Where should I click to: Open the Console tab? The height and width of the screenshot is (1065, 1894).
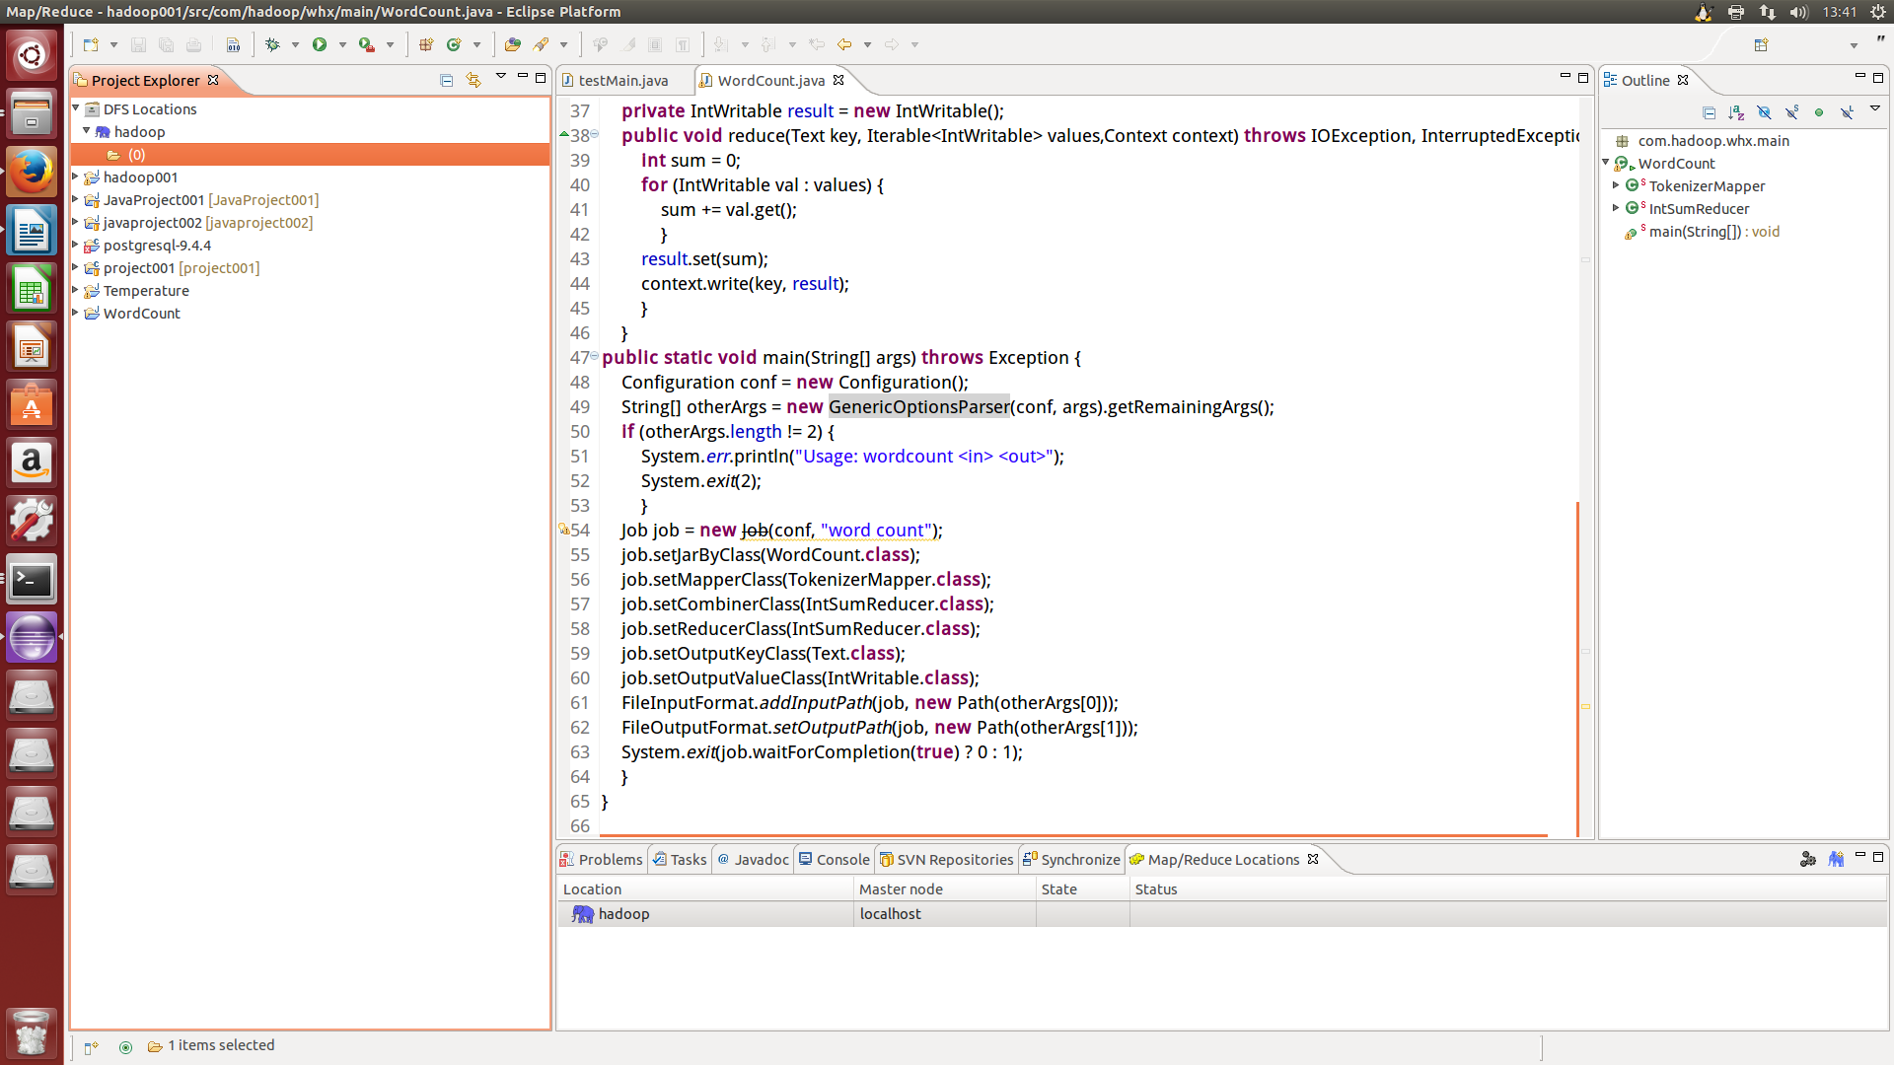(835, 859)
